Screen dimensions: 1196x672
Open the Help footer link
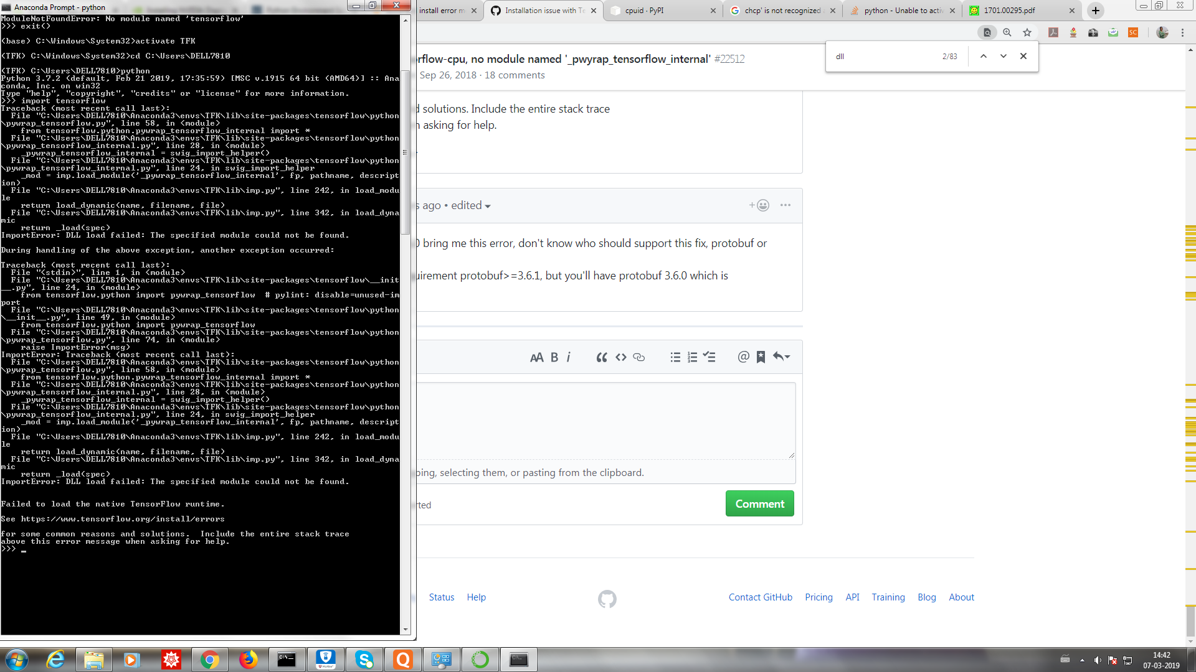(x=477, y=597)
